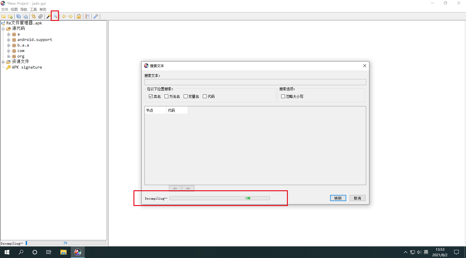Screen dimensions: 466x258
Task: Open the log viewer notebook icon
Action: click(87, 16)
